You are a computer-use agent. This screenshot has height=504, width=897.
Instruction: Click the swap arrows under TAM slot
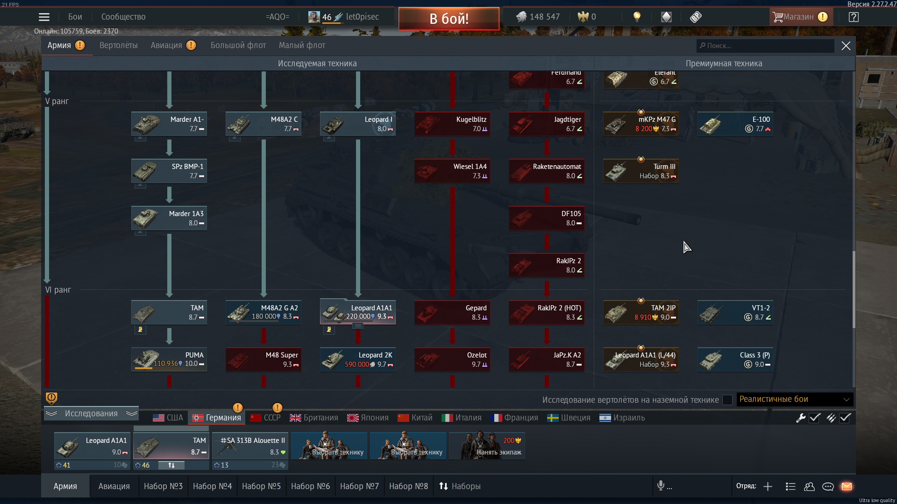(x=171, y=465)
